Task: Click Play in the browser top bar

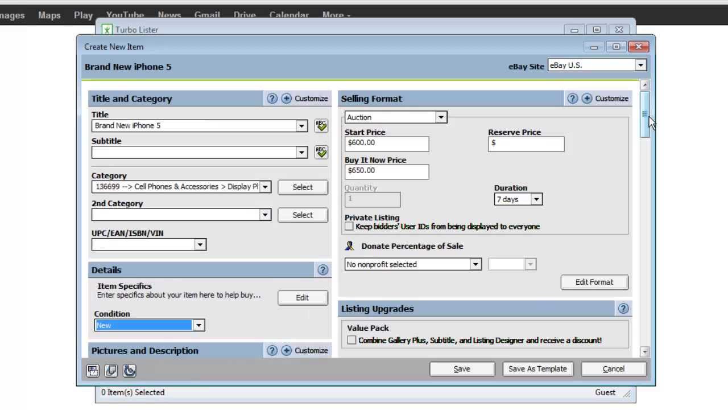Action: (x=83, y=15)
